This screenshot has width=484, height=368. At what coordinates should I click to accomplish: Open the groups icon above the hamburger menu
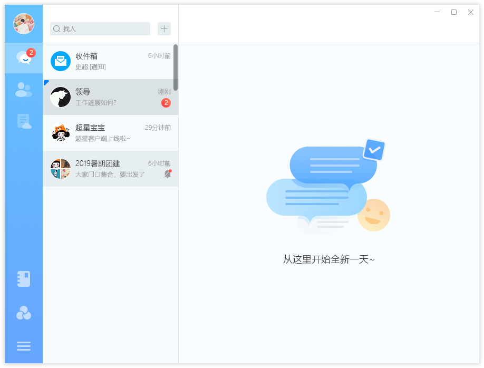(23, 313)
